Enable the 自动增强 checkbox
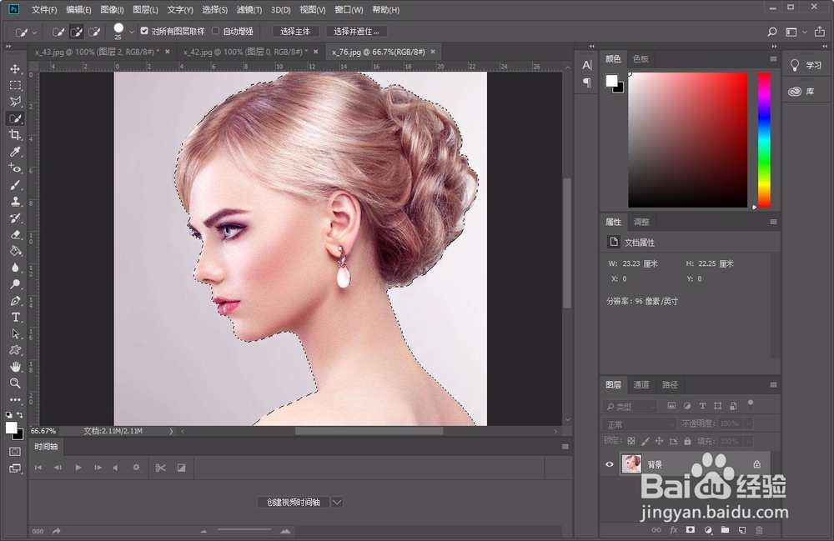Image resolution: width=834 pixels, height=541 pixels. (x=216, y=31)
